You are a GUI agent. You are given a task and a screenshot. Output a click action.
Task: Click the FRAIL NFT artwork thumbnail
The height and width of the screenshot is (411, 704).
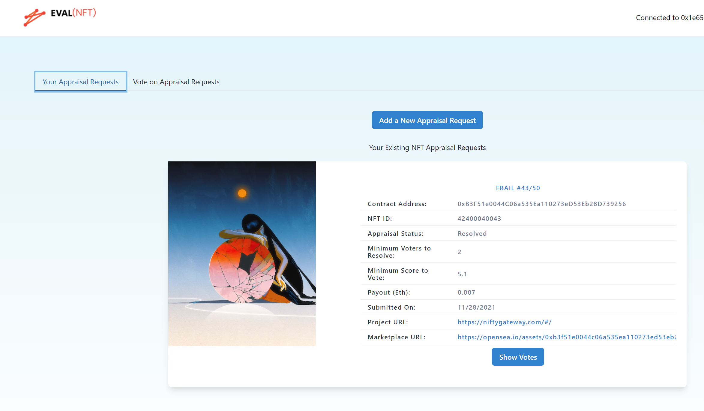(242, 253)
